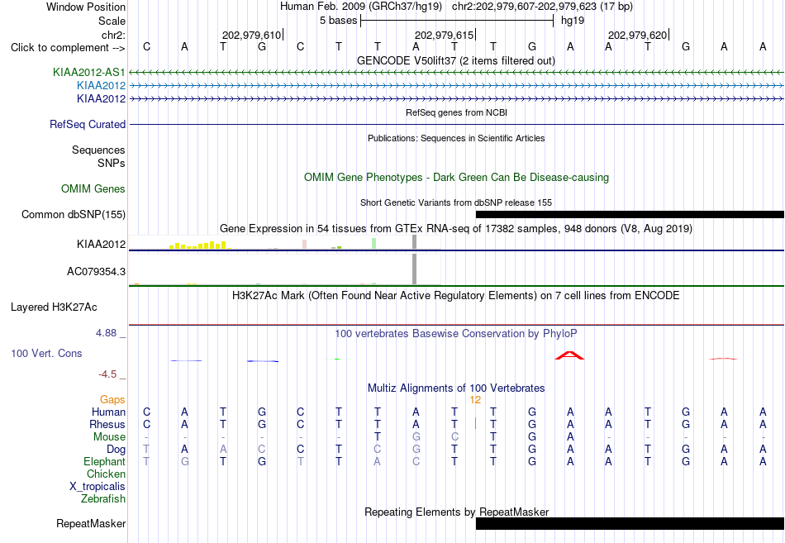Screen dimensions: 785x543
Task: Click the KIAA2012 GTEx expression bar chart
Action: click(284, 242)
